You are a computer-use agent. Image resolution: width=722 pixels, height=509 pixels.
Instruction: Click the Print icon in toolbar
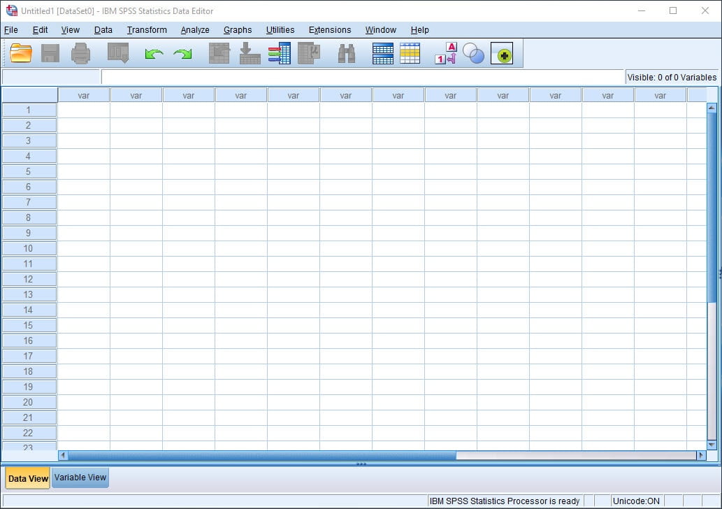(80, 53)
